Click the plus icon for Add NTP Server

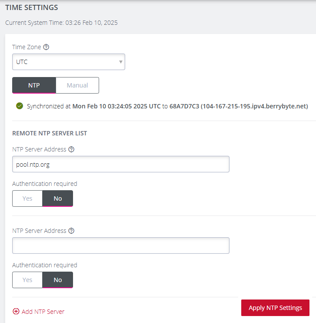16,311
